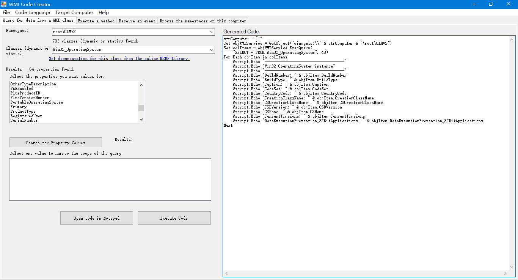This screenshot has height=280, width=518.
Task: Open the WMI Code Creator app icon menu
Action: point(4,4)
